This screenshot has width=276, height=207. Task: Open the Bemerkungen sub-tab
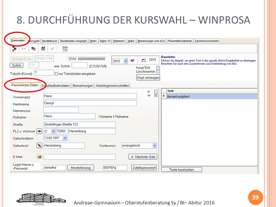83,86
